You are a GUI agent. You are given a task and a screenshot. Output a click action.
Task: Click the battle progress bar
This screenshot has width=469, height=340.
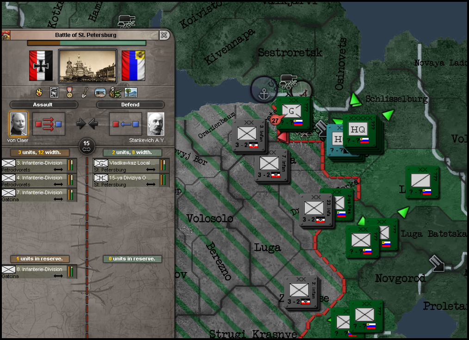[87, 43]
